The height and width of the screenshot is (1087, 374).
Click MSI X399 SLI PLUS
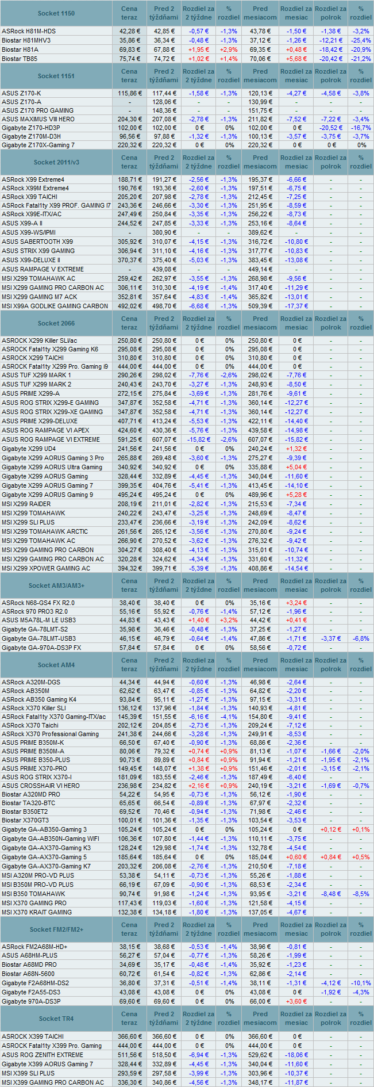[28, 1073]
